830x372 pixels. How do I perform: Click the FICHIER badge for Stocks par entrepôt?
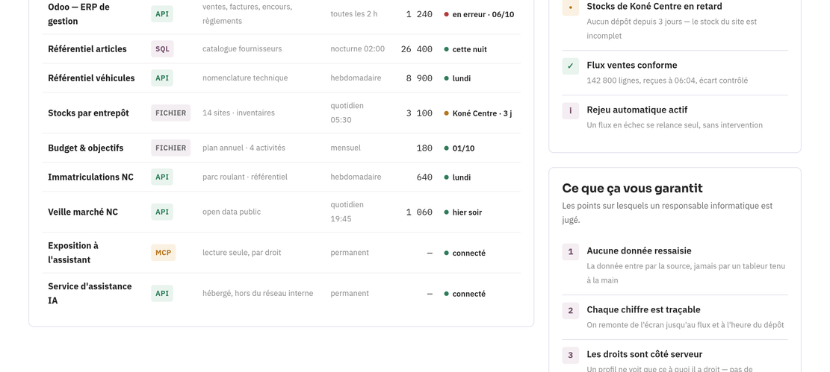pos(170,113)
